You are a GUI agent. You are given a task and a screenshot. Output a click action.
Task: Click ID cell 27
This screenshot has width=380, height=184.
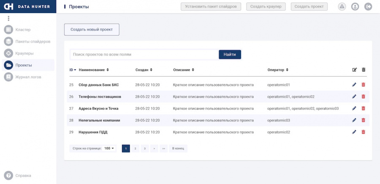click(x=71, y=108)
